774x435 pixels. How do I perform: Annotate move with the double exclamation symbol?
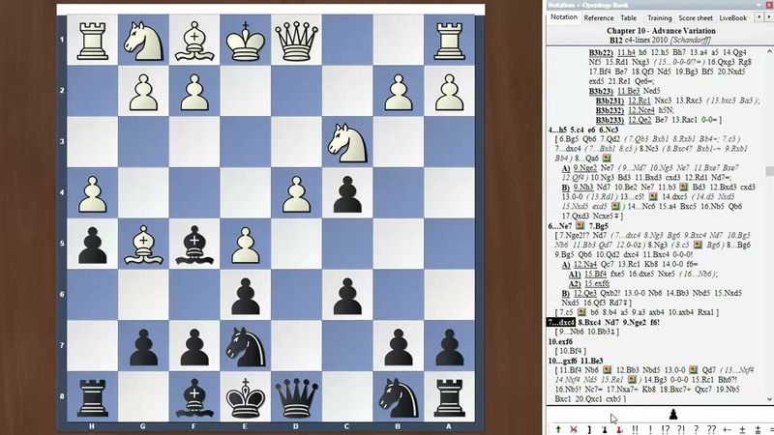[x=637, y=428]
